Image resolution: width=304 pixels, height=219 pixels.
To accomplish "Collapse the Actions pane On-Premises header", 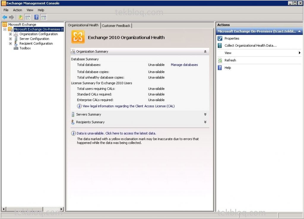I will pos(300,31).
